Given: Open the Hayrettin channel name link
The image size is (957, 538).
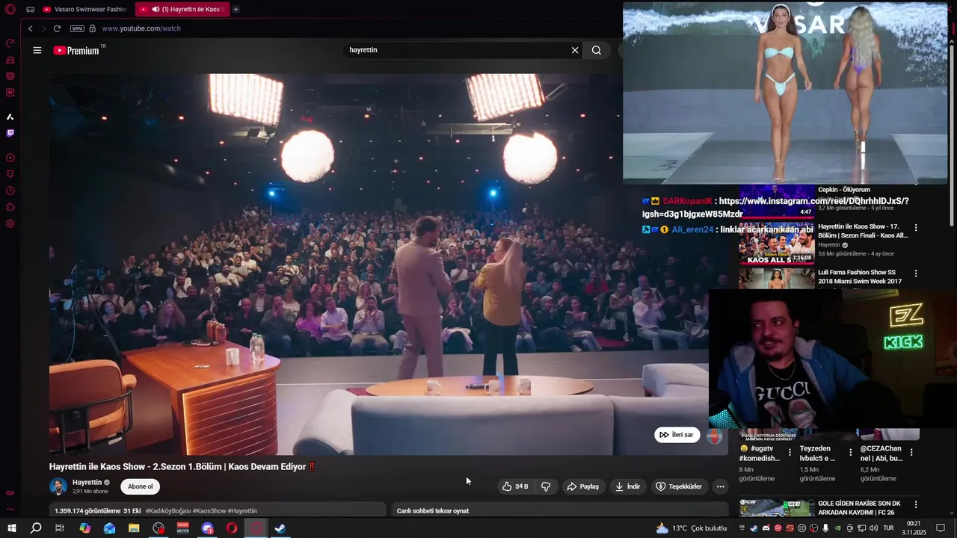Looking at the screenshot, I should (87, 482).
